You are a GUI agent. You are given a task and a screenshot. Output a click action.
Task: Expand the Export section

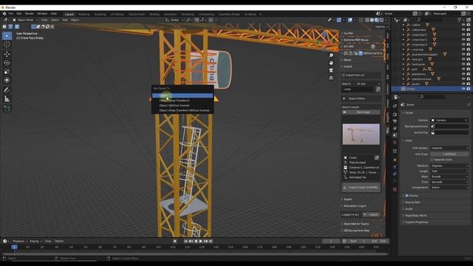point(347,199)
